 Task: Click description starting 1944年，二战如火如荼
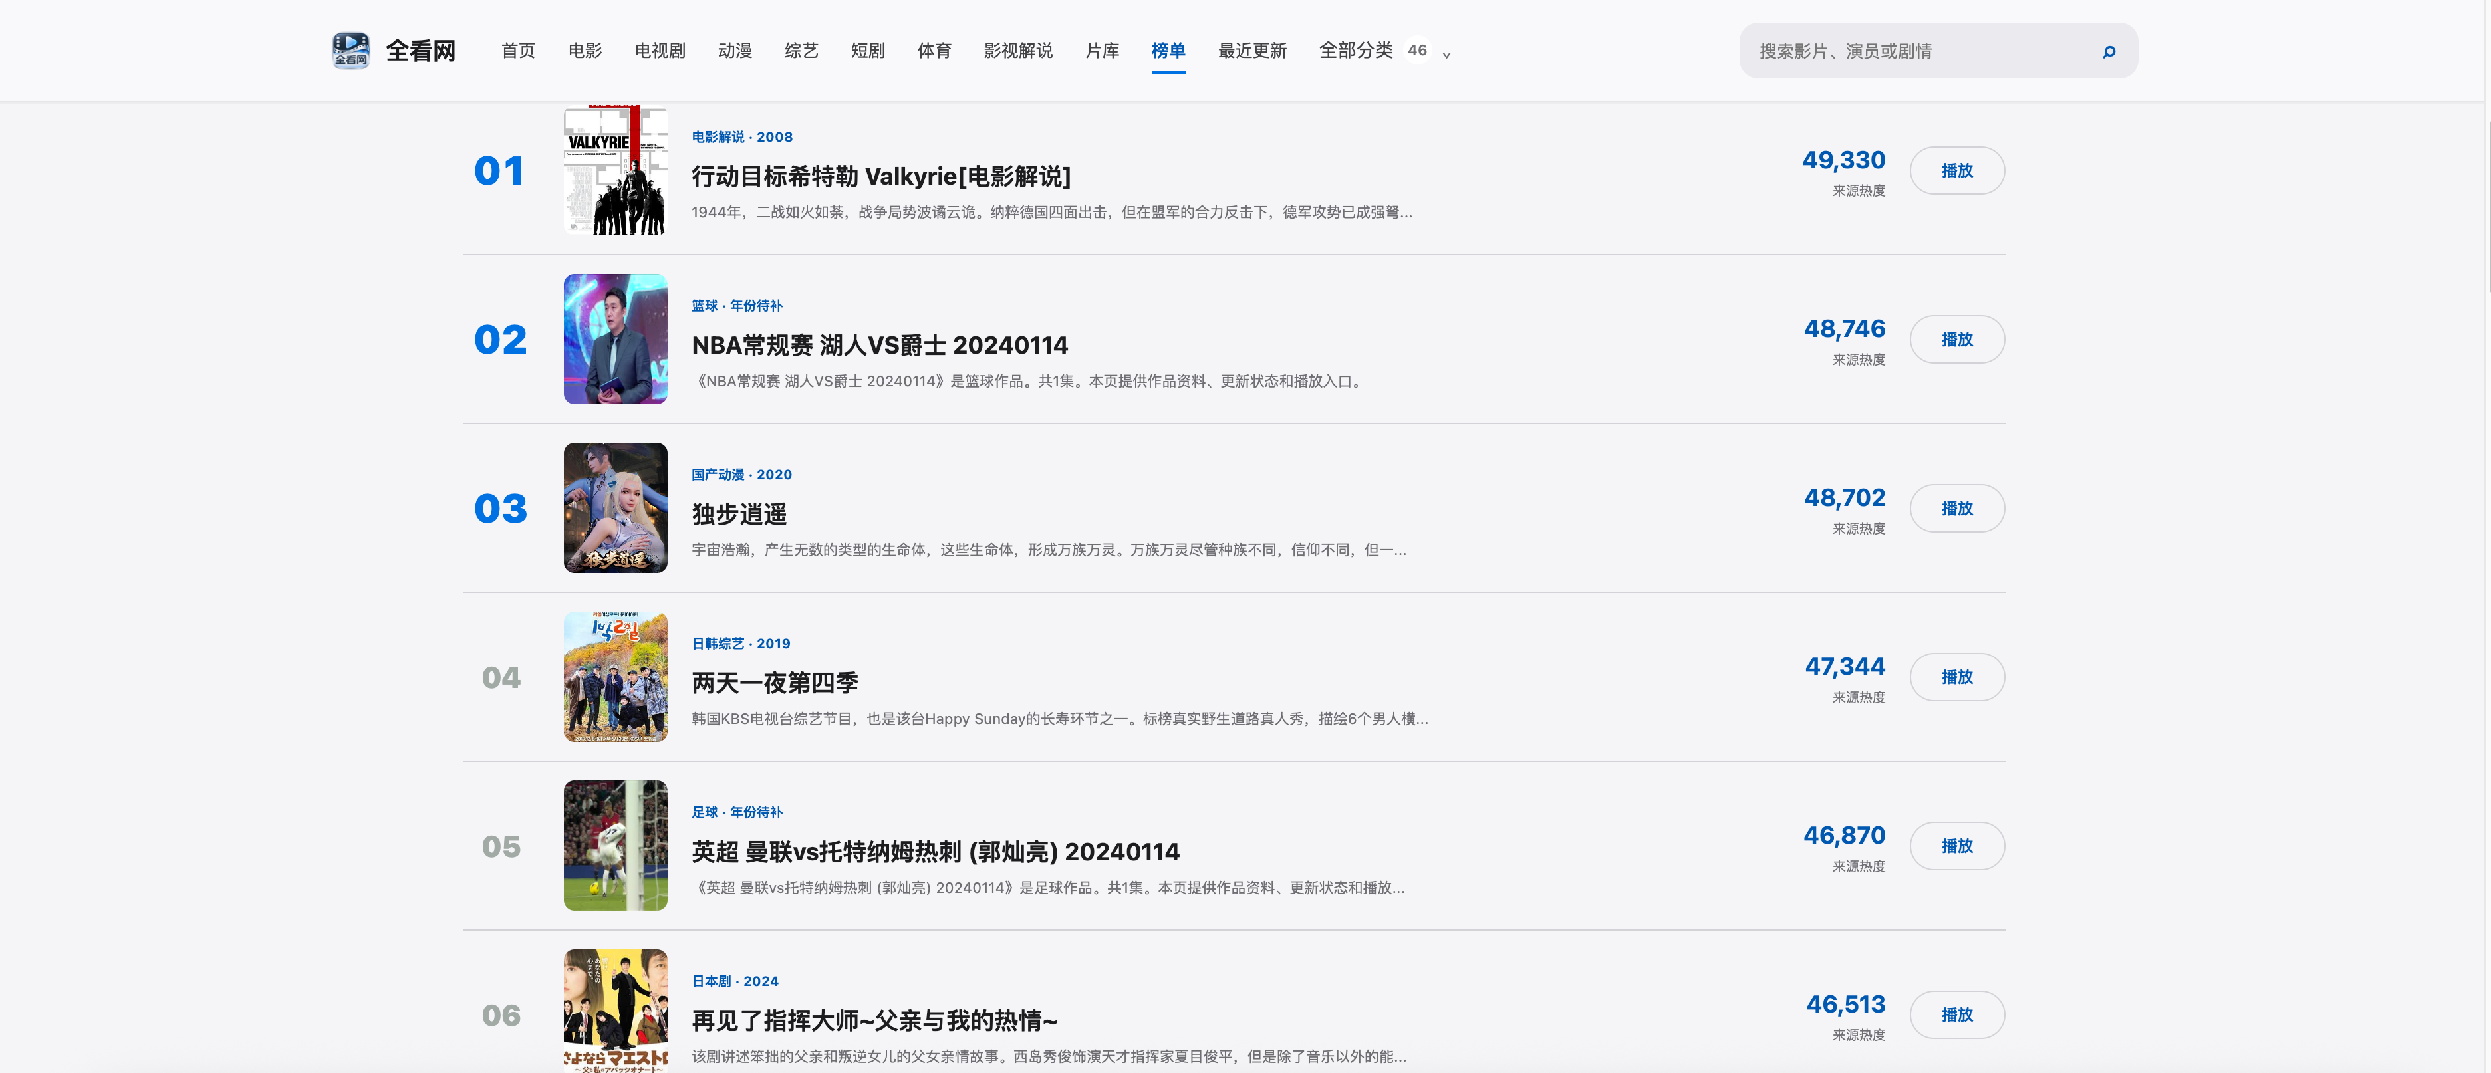(1052, 213)
